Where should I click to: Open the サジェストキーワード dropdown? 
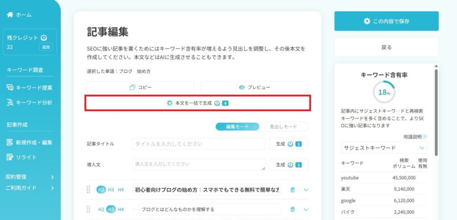tap(384, 148)
